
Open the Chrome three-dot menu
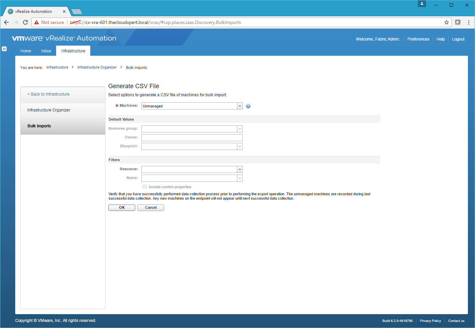point(469,22)
